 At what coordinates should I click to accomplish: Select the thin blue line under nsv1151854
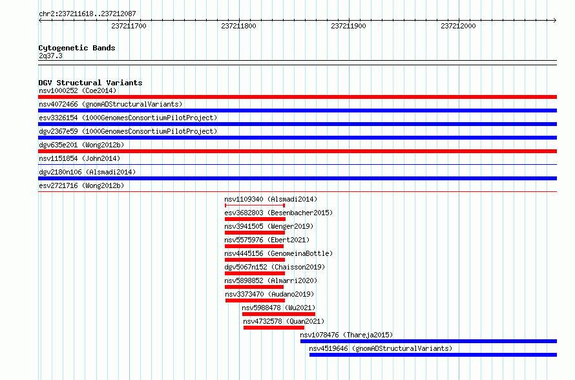point(297,164)
